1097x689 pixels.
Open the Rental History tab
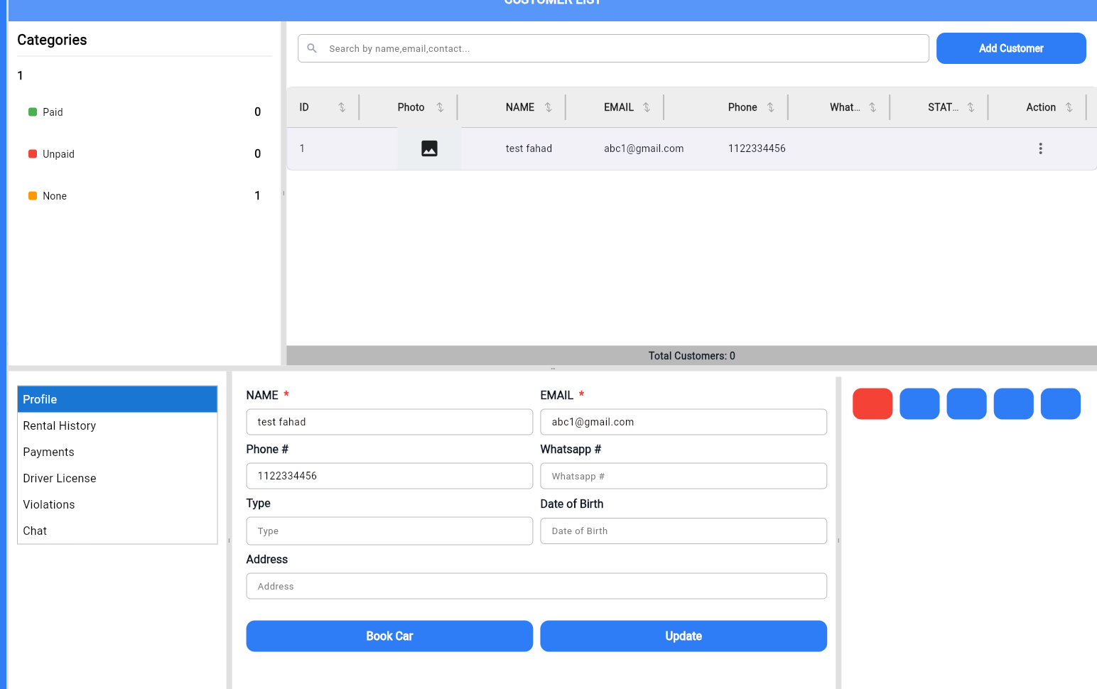60,425
